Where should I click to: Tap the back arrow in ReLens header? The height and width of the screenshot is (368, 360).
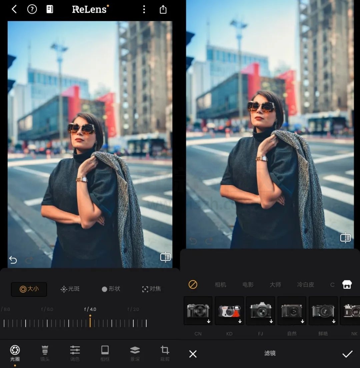coord(14,9)
